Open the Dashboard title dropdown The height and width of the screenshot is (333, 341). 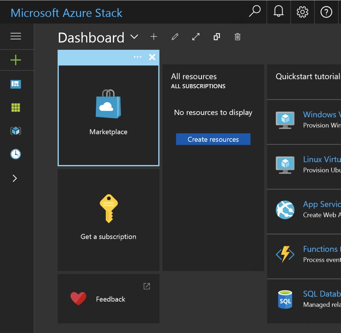pyautogui.click(x=134, y=37)
